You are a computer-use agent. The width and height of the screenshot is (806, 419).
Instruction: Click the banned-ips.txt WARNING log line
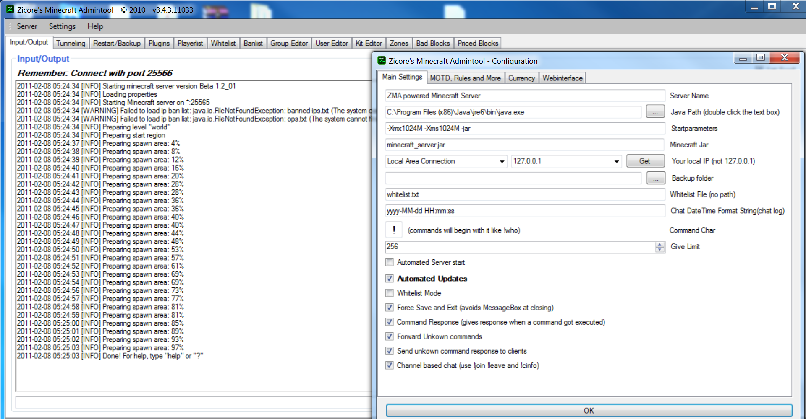click(x=194, y=111)
